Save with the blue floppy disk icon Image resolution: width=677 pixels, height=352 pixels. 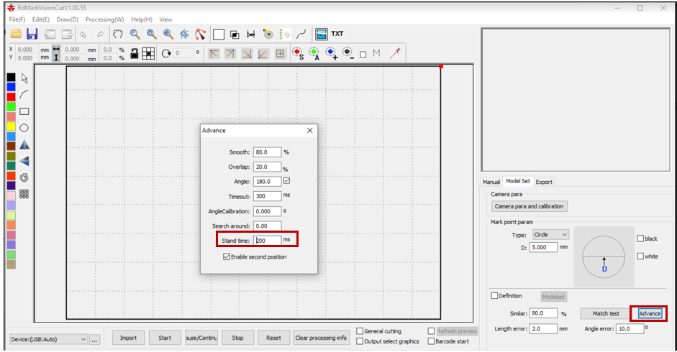pos(32,34)
